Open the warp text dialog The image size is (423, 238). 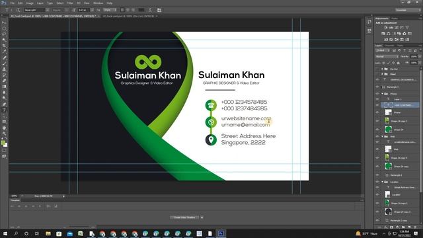point(150,10)
